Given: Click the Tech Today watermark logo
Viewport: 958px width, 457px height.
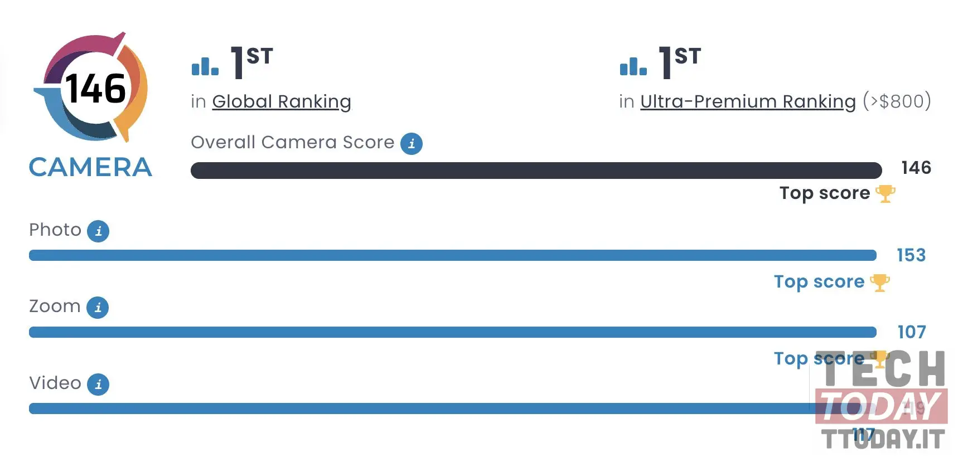Looking at the screenshot, I should (882, 400).
